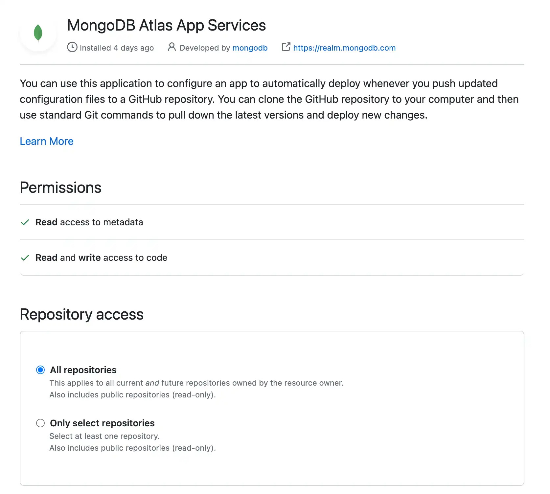
Task: Click the person icon near Developed by
Action: (x=172, y=47)
